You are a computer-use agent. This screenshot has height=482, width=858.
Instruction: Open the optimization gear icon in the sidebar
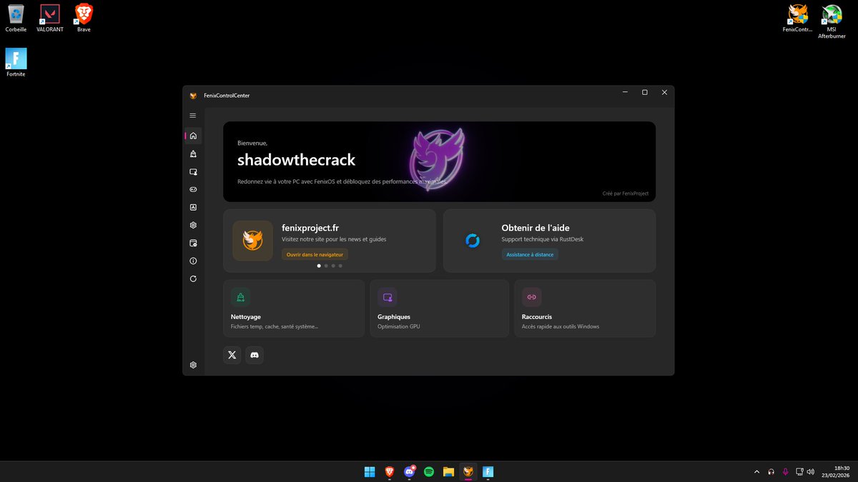pyautogui.click(x=192, y=225)
